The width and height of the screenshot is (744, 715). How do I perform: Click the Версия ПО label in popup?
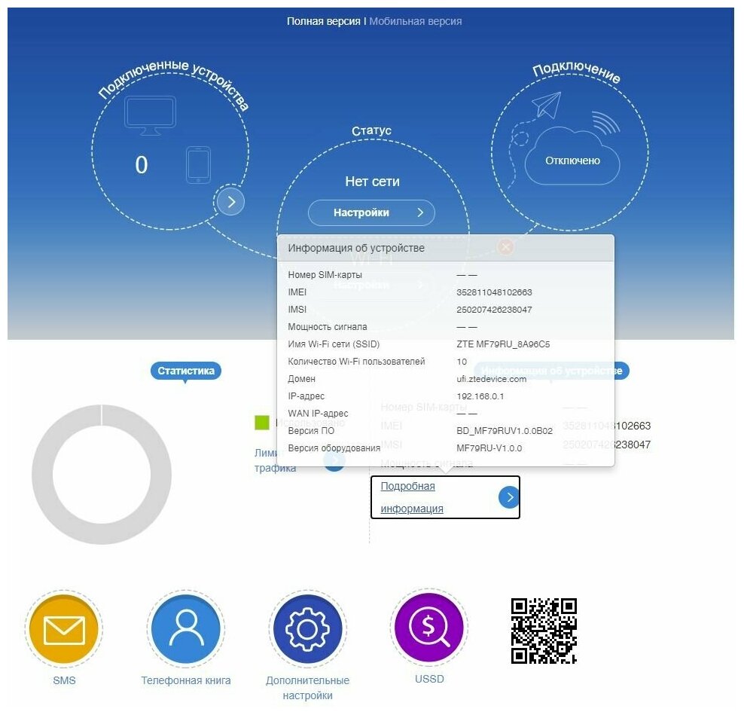click(311, 431)
